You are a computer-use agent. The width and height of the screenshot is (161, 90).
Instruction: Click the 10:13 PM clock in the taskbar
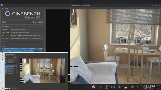pyautogui.click(x=148, y=86)
